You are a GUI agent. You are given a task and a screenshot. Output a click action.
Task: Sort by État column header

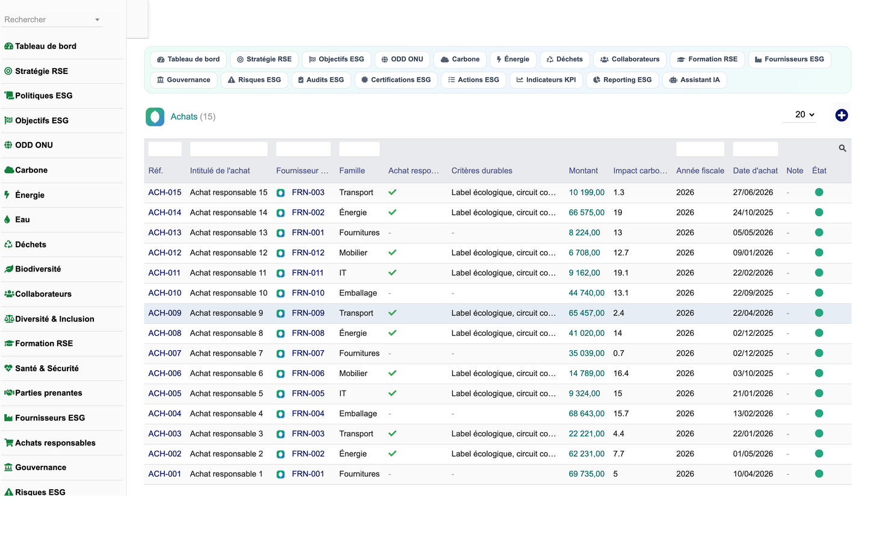[x=819, y=171]
